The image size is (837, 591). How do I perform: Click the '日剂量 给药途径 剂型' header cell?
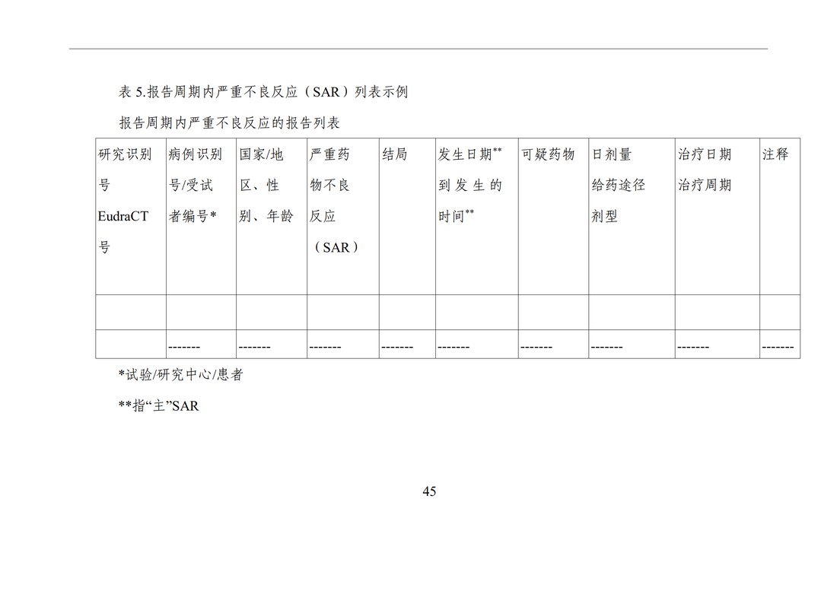[632, 217]
